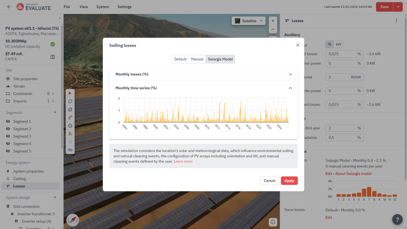Click the map compass icon
This screenshot has width=407, height=229.
[73, 220]
